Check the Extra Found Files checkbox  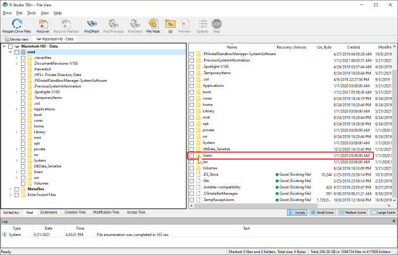click(x=16, y=195)
